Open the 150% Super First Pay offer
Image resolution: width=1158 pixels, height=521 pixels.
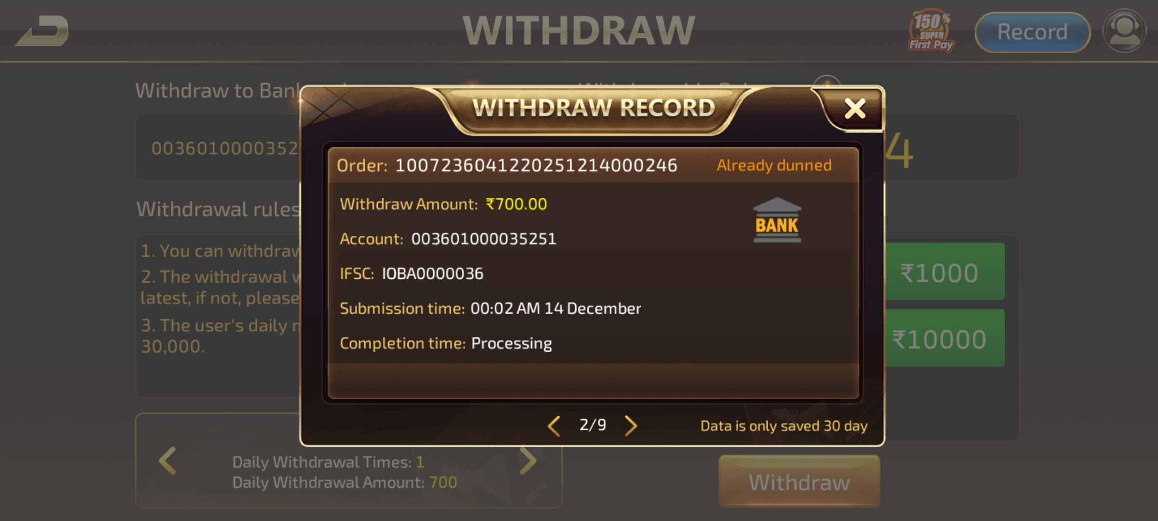pyautogui.click(x=931, y=31)
